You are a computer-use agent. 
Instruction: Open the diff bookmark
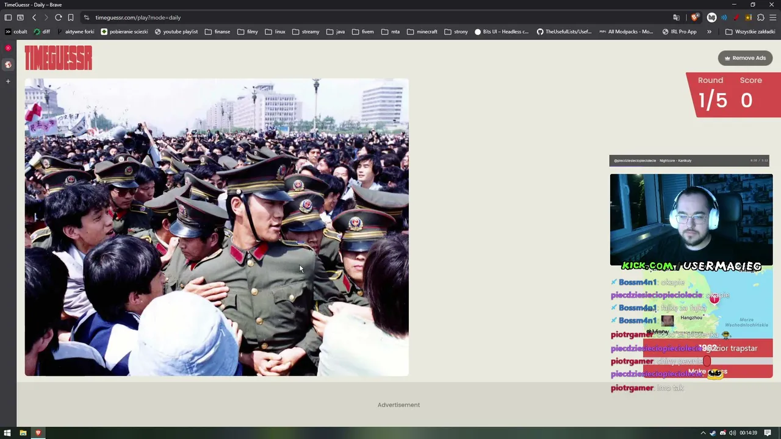[x=42, y=32]
